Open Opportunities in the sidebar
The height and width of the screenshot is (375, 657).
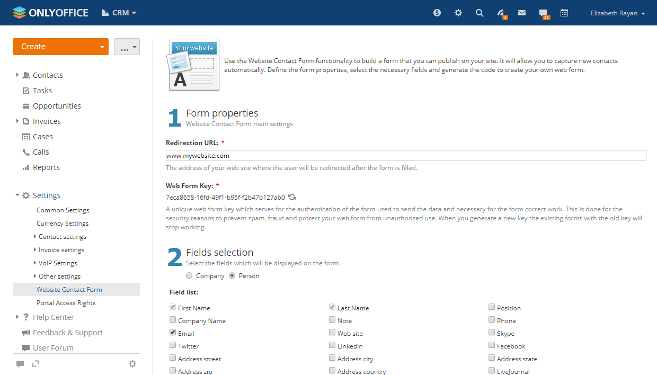(x=57, y=106)
